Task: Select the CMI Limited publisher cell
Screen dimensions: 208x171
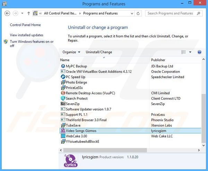Action: click(160, 93)
